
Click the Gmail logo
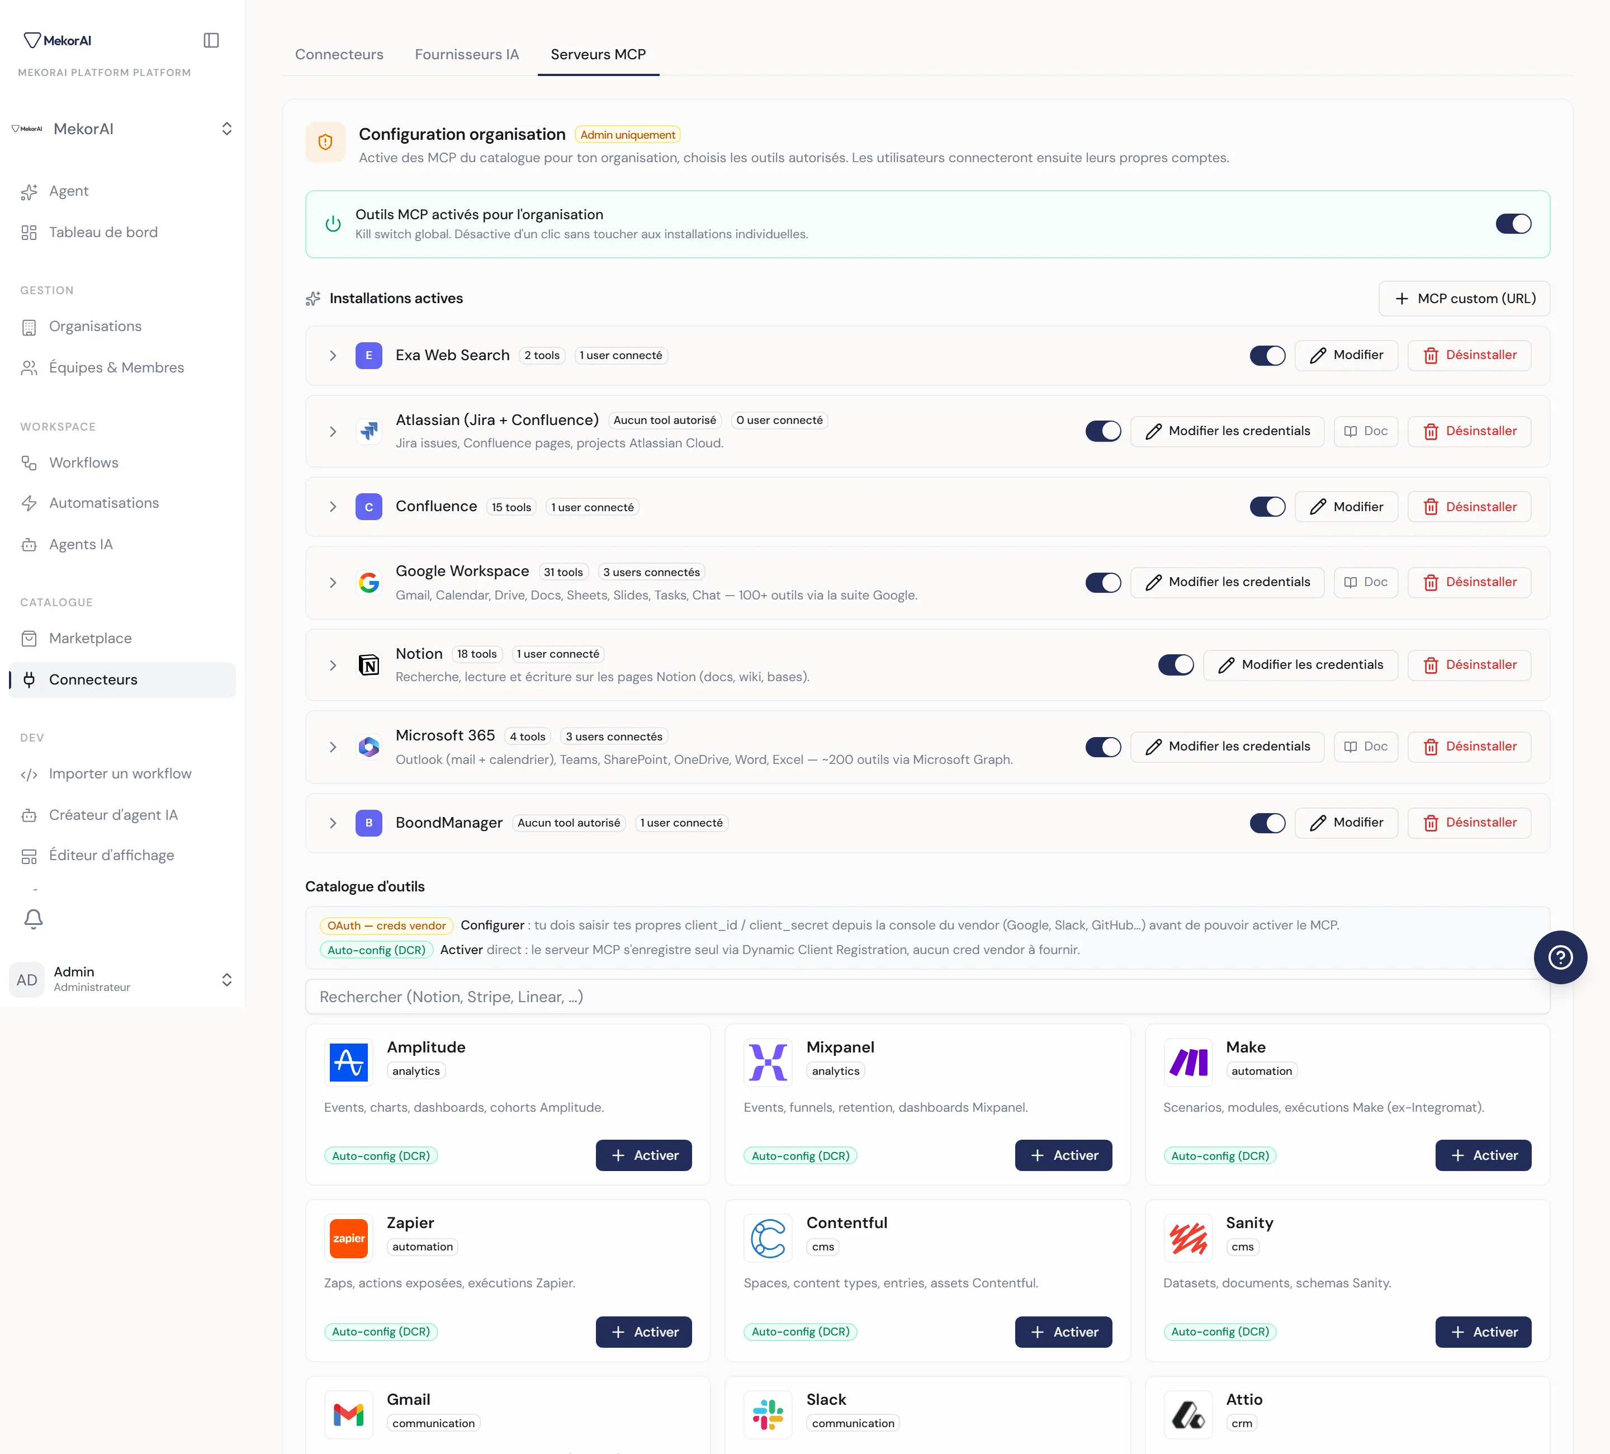[348, 1415]
